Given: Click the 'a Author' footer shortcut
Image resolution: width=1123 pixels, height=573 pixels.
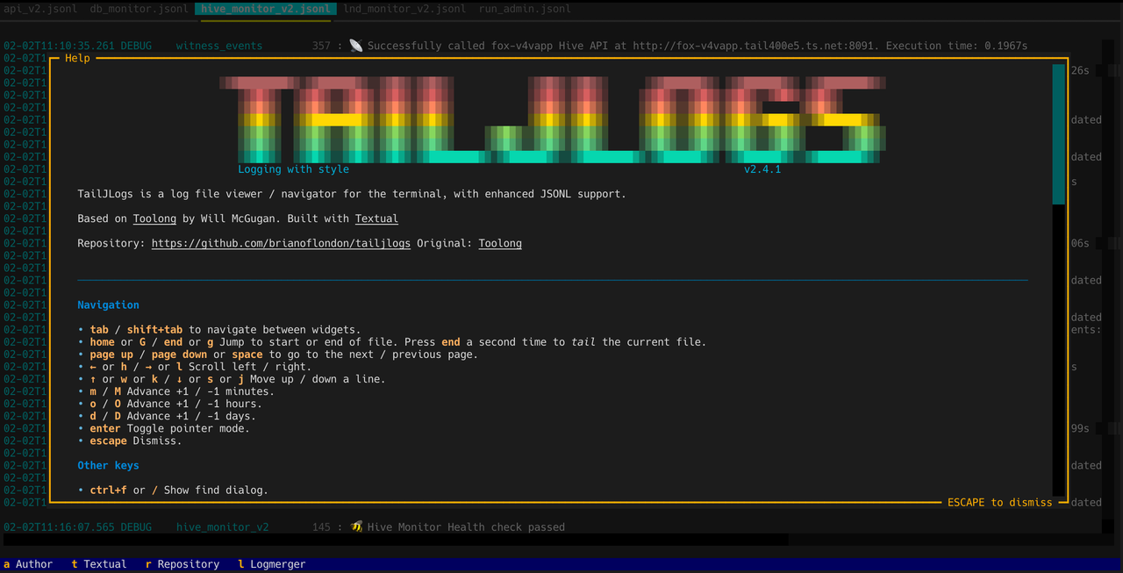Looking at the screenshot, I should pos(28,564).
